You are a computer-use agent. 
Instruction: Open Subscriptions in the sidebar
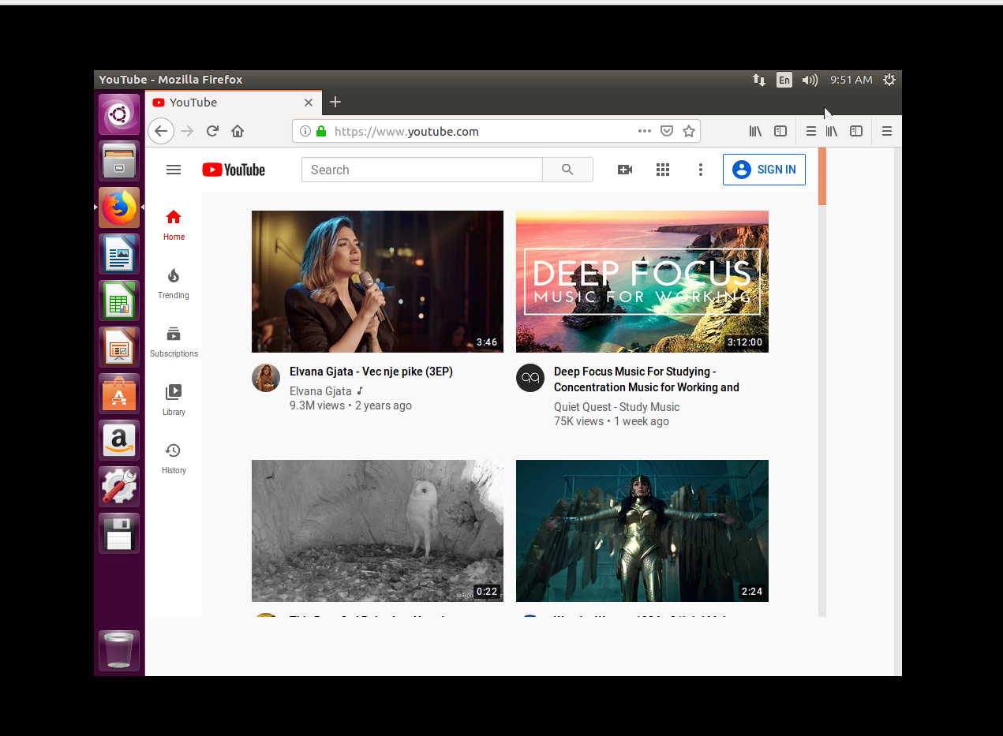pyautogui.click(x=174, y=342)
